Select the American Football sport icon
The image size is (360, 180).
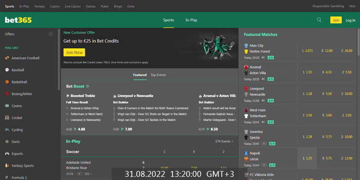coord(7,58)
